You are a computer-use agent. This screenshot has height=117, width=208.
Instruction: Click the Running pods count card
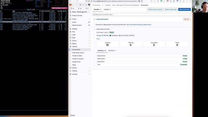pos(108,44)
